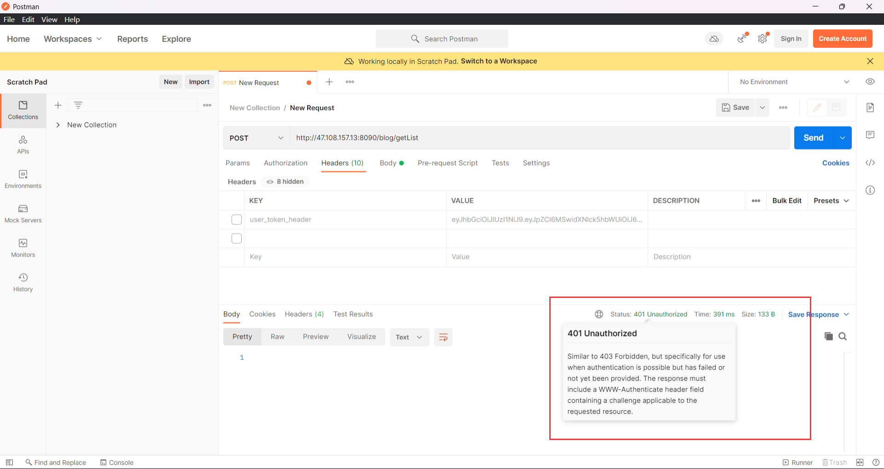Open help icon in status bar

876,463
